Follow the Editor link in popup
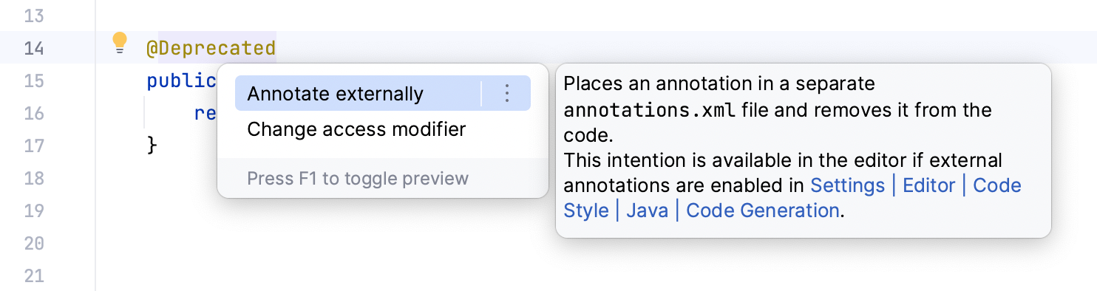Viewport: 1097px width, 291px height. 929,185
